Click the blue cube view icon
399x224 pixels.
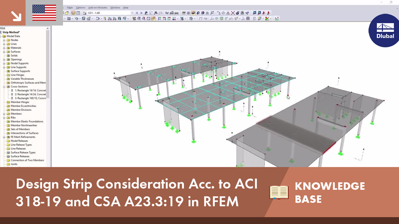click(198, 13)
